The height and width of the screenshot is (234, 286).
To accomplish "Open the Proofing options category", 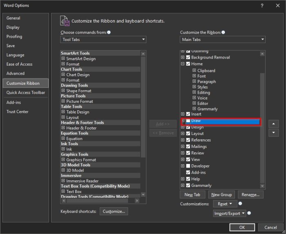I will click(x=14, y=36).
